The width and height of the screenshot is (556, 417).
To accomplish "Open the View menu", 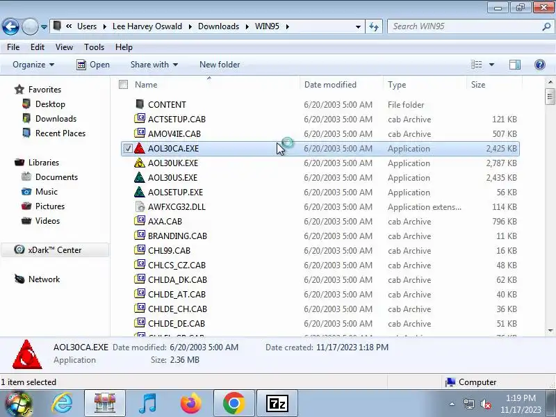I will click(64, 47).
